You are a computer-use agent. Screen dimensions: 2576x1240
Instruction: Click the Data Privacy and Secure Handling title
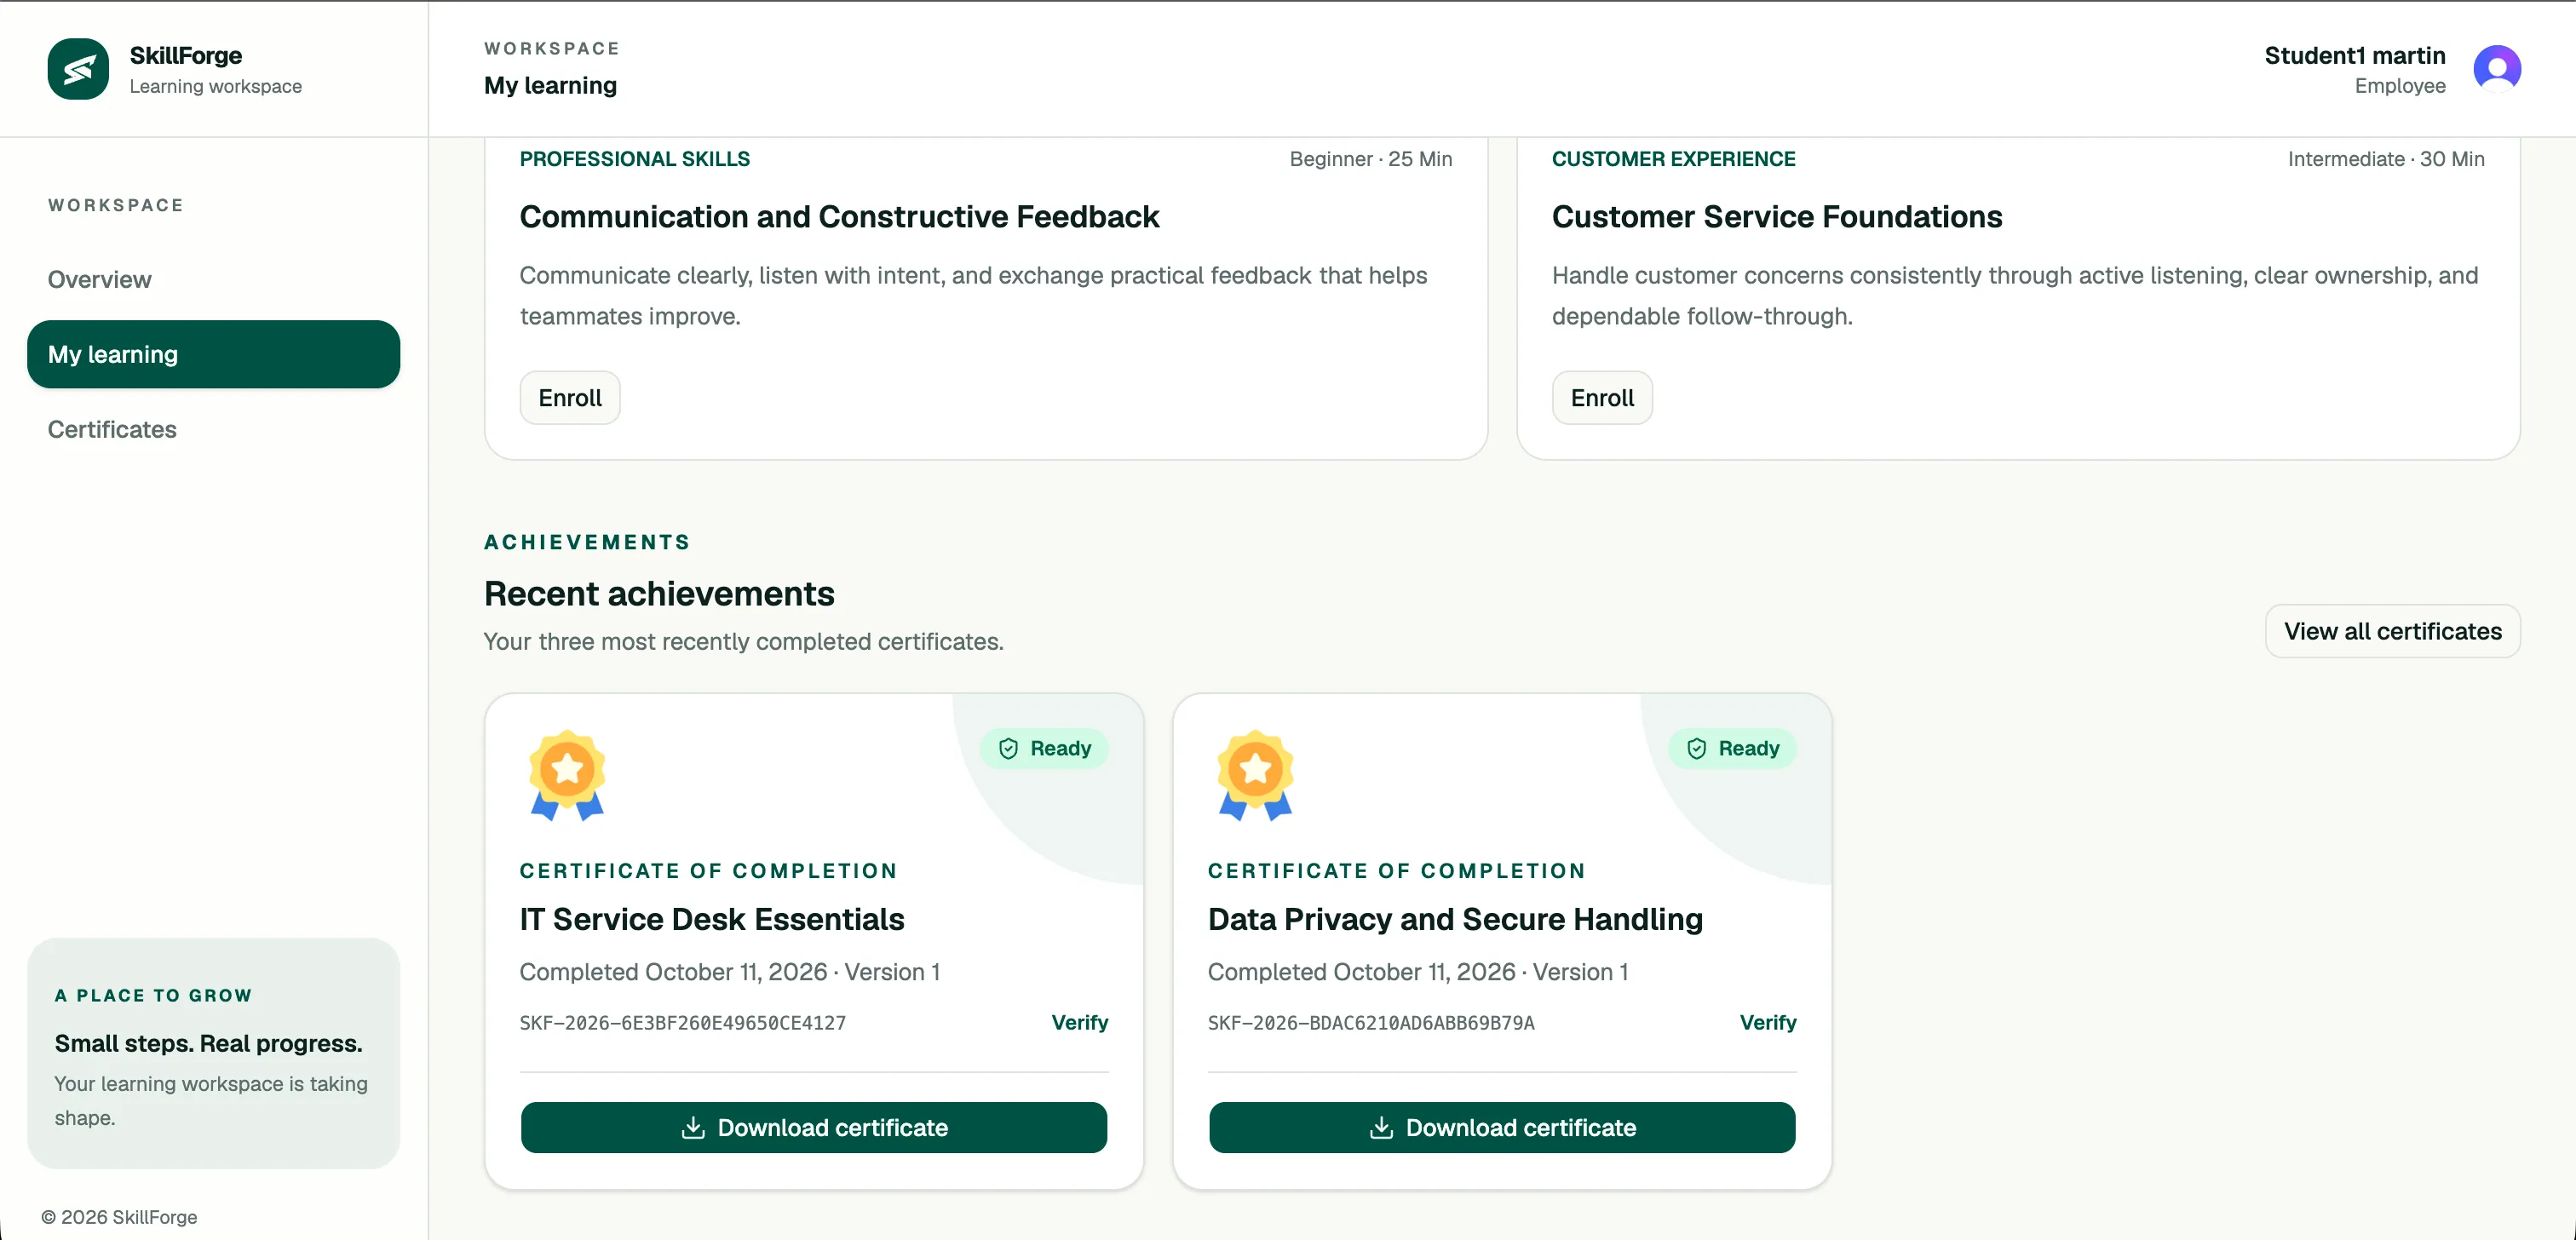click(x=1455, y=919)
